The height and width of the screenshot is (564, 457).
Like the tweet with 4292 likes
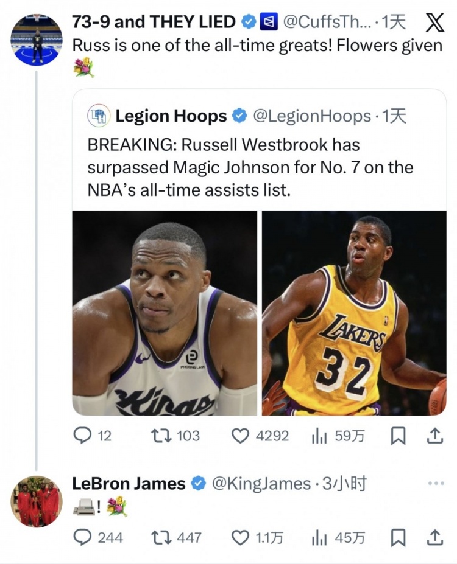(242, 436)
